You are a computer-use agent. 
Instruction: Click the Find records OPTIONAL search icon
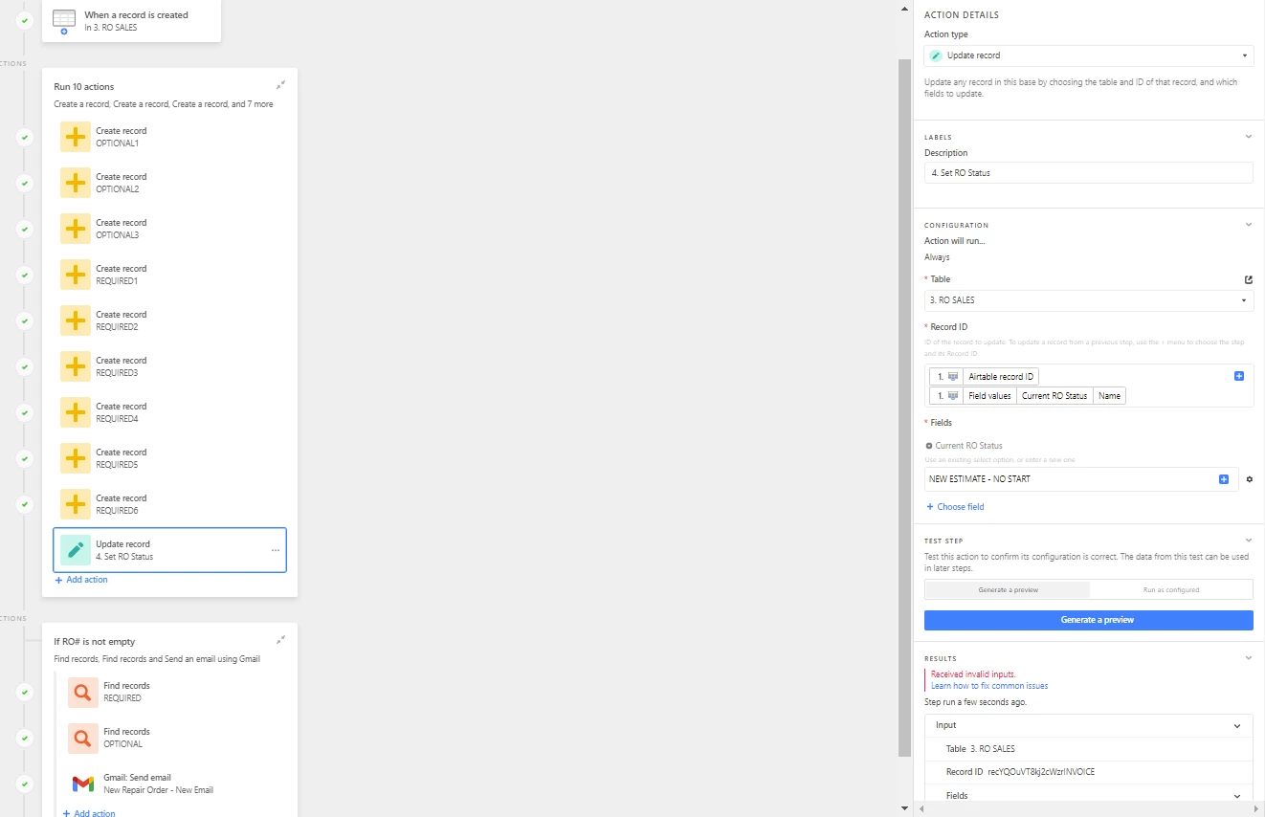(x=83, y=738)
